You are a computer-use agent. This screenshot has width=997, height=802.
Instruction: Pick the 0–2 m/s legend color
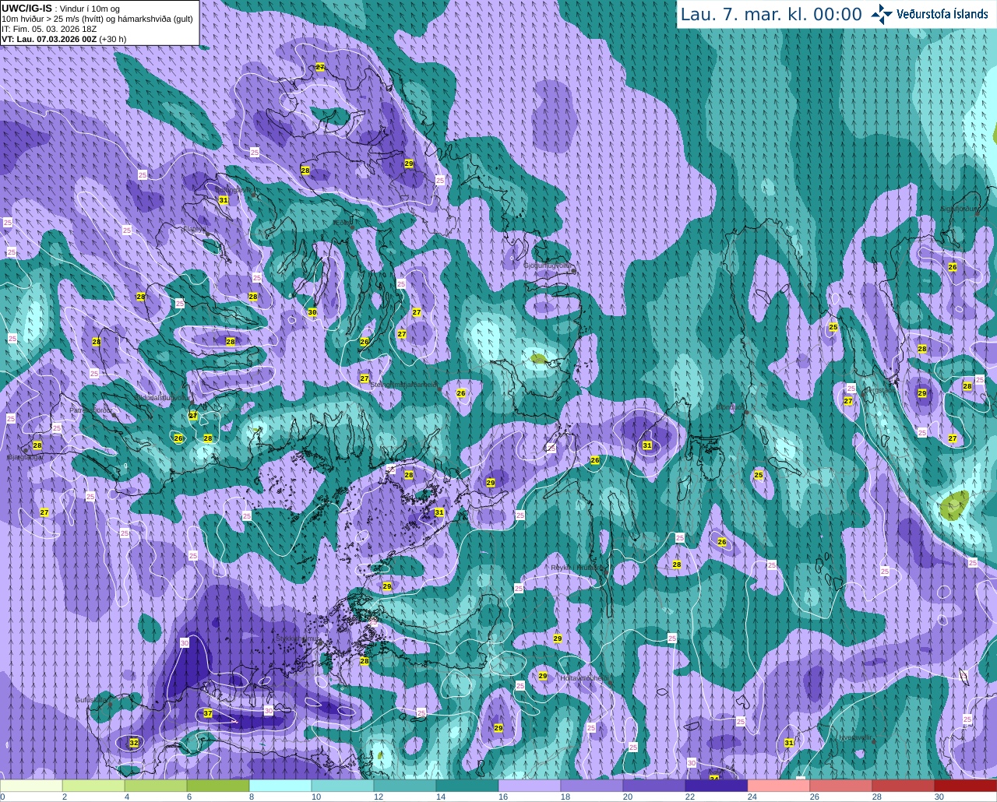pyautogui.click(x=31, y=786)
